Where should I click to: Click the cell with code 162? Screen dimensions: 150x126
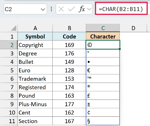pyautogui.click(x=69, y=113)
